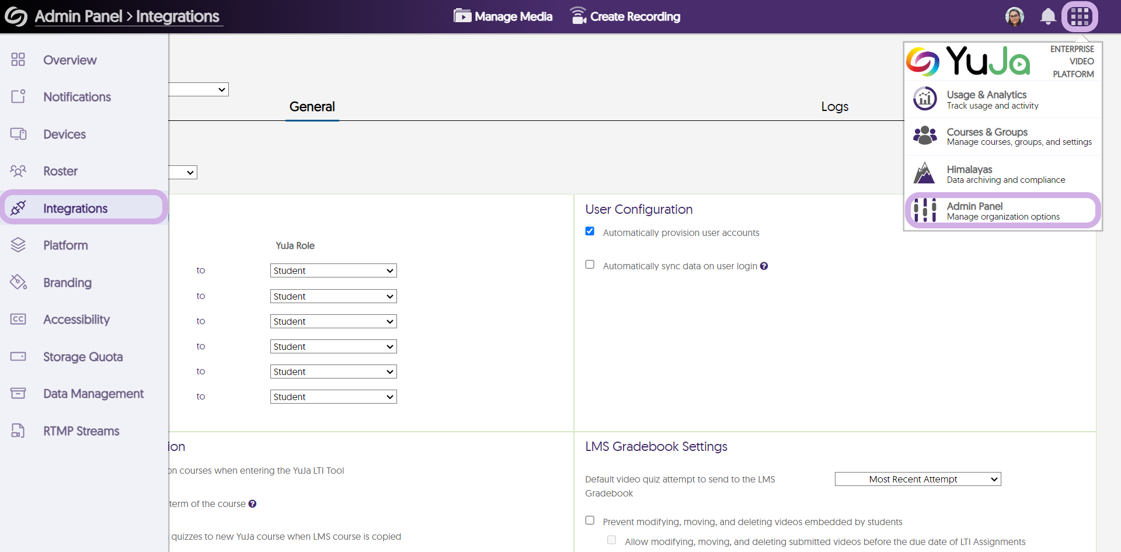Click the Overview grid icon in sidebar

coord(18,60)
